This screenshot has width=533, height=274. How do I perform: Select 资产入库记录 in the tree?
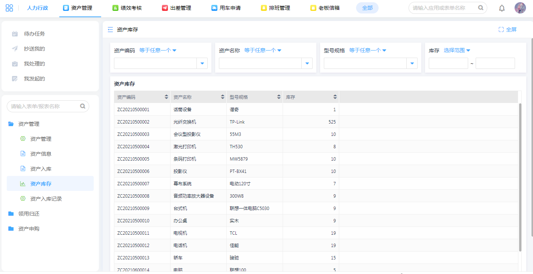coord(46,199)
